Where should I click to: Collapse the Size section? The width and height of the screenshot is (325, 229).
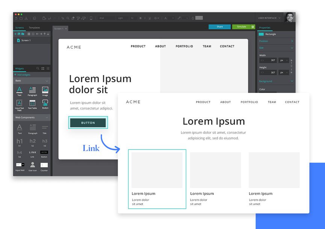click(292, 48)
